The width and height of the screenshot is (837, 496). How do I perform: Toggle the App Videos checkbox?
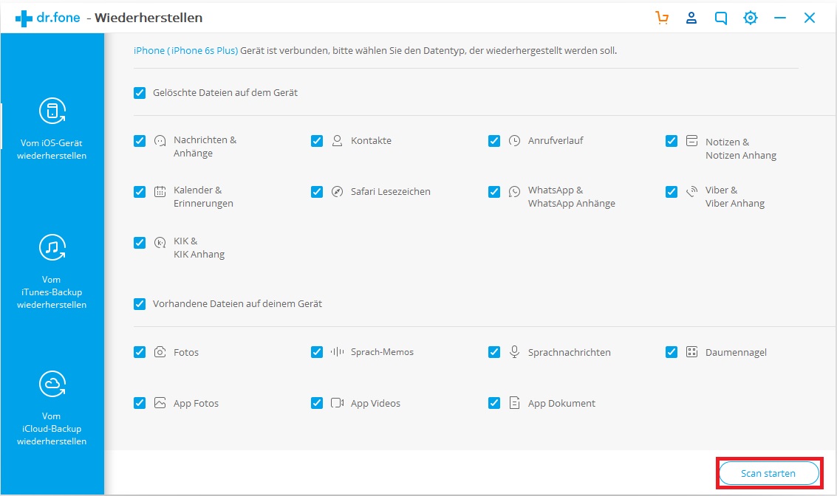tap(316, 403)
